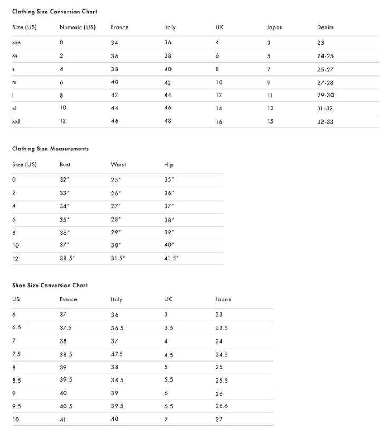Pick the "Hip" column header
The height and width of the screenshot is (437, 390).
pos(168,165)
